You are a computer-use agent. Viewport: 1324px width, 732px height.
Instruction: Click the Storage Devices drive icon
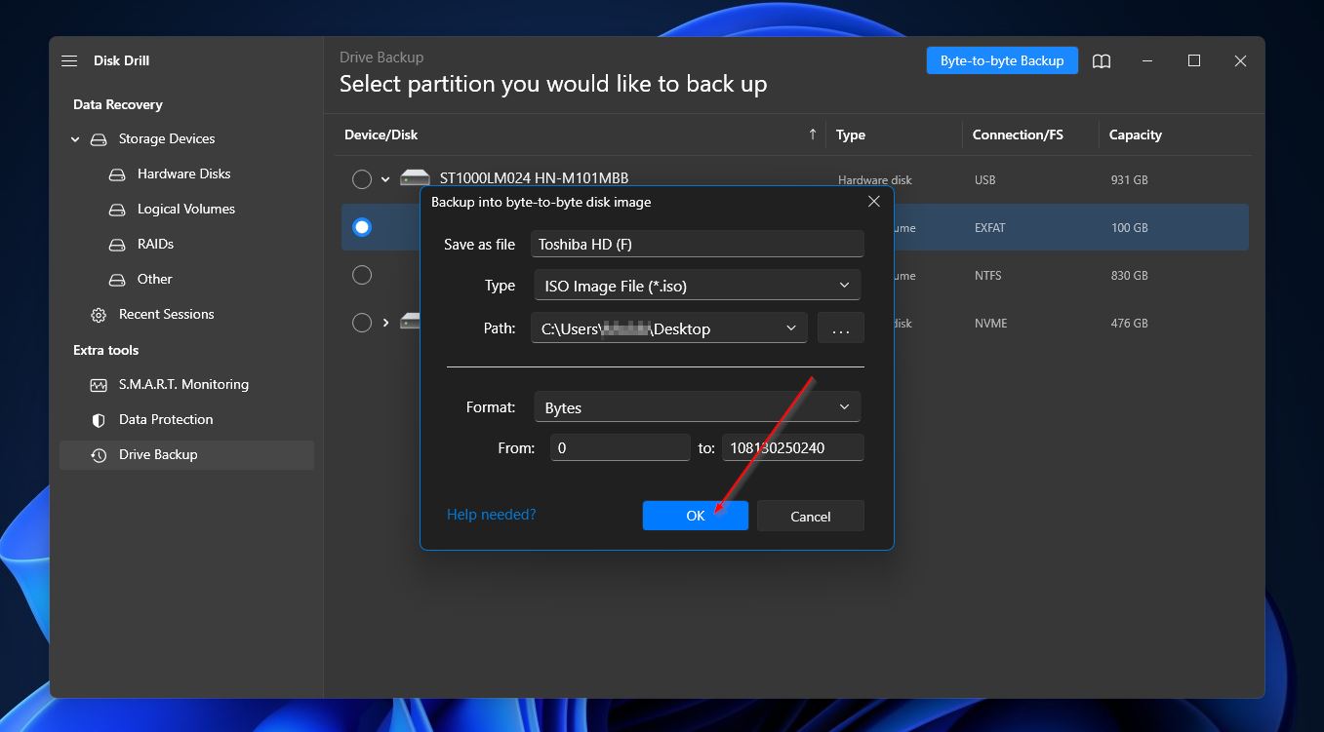click(99, 139)
